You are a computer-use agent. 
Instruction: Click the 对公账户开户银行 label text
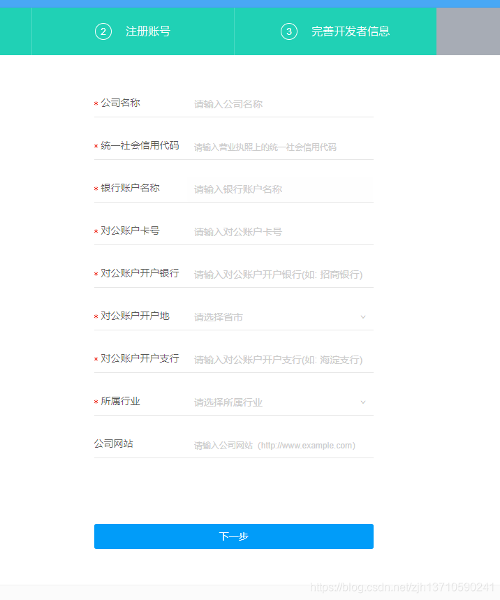(x=140, y=273)
